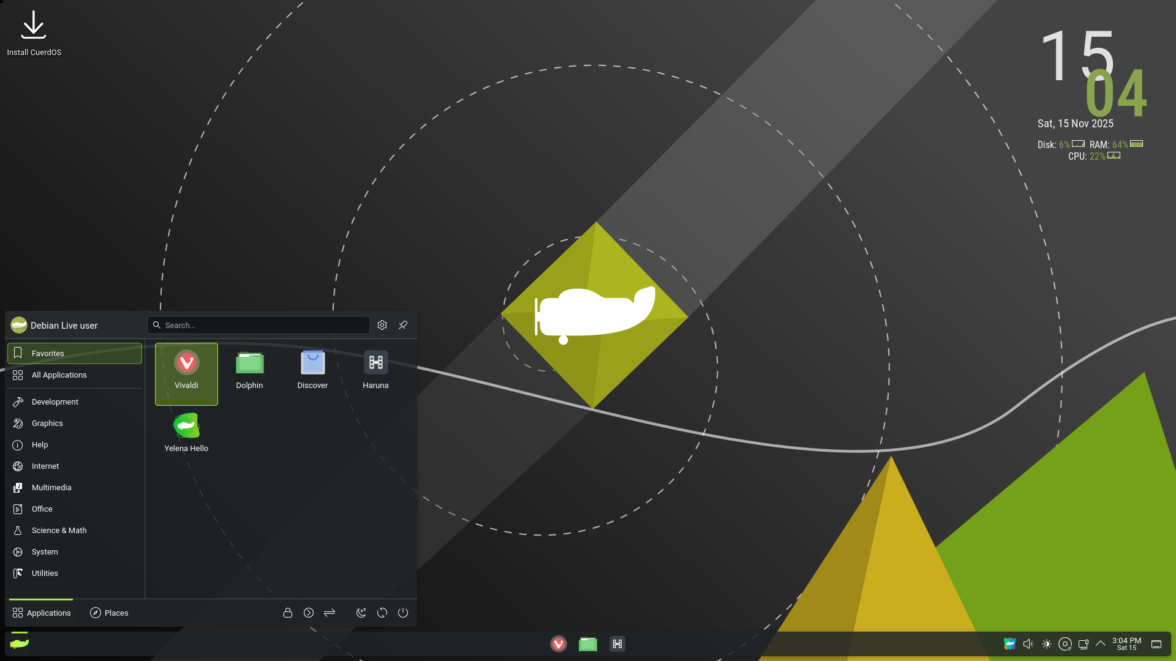Viewport: 1176px width, 661px height.
Task: Open the brightness control in system tray
Action: coord(1047,644)
